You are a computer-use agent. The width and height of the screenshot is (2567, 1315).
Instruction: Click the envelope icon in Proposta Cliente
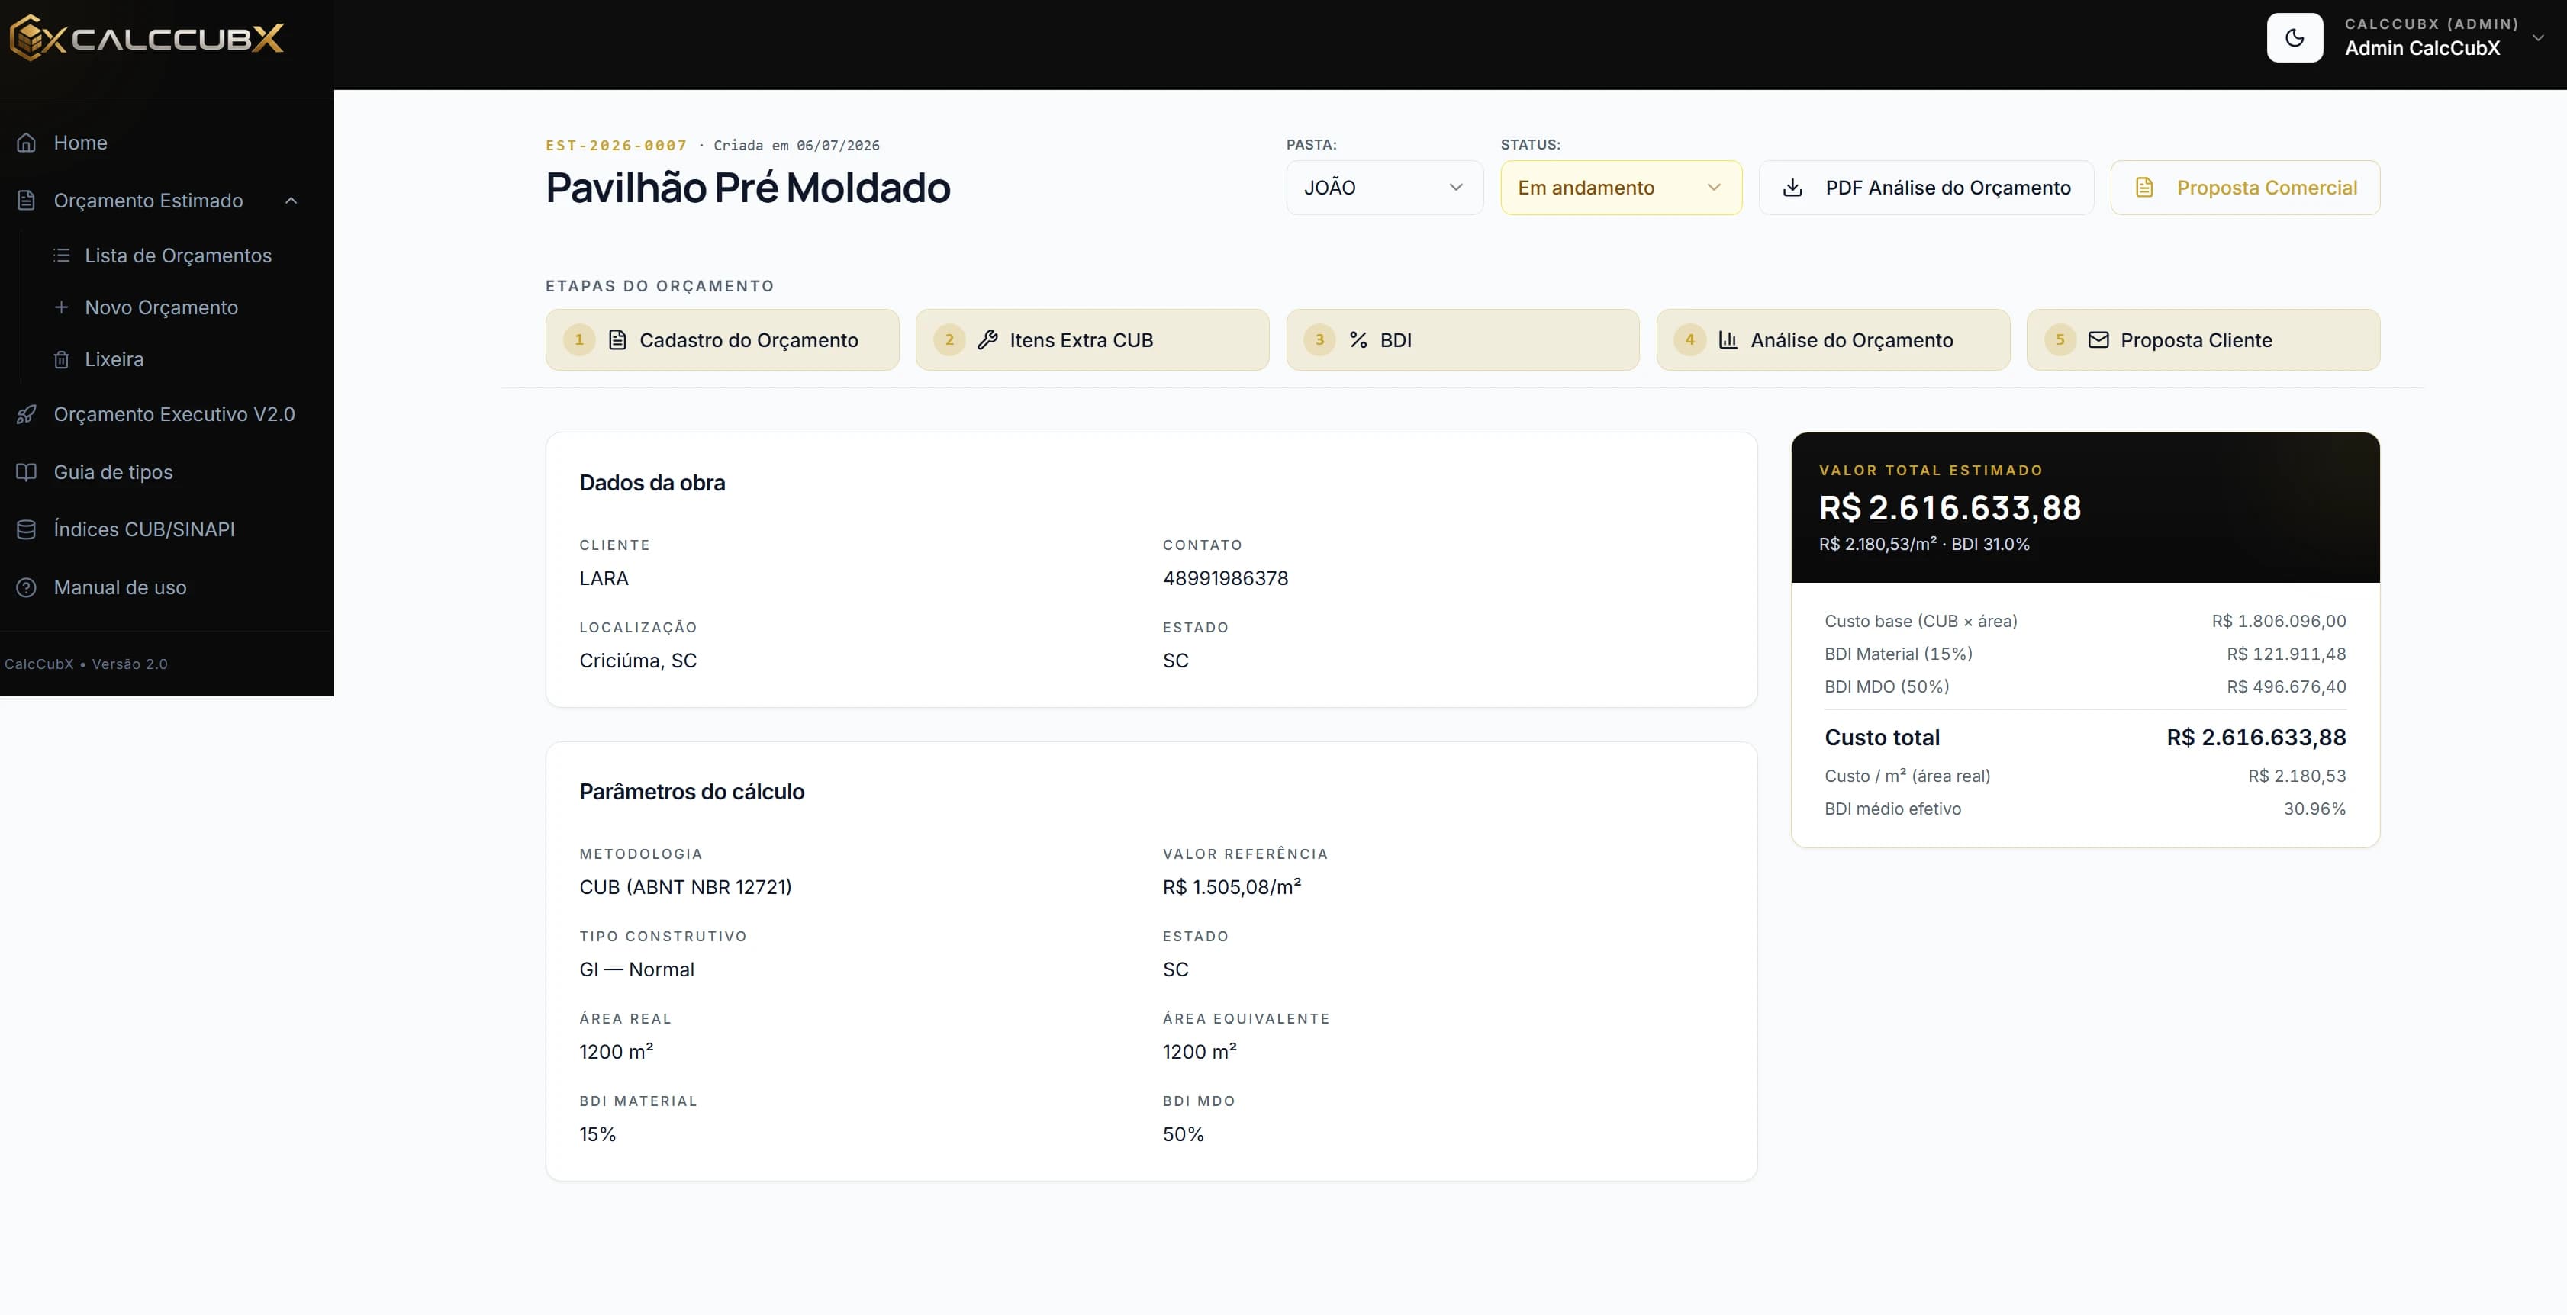coord(2098,339)
